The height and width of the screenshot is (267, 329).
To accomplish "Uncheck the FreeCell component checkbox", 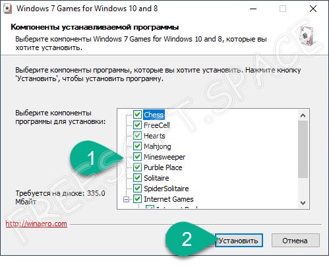I will click(x=137, y=125).
